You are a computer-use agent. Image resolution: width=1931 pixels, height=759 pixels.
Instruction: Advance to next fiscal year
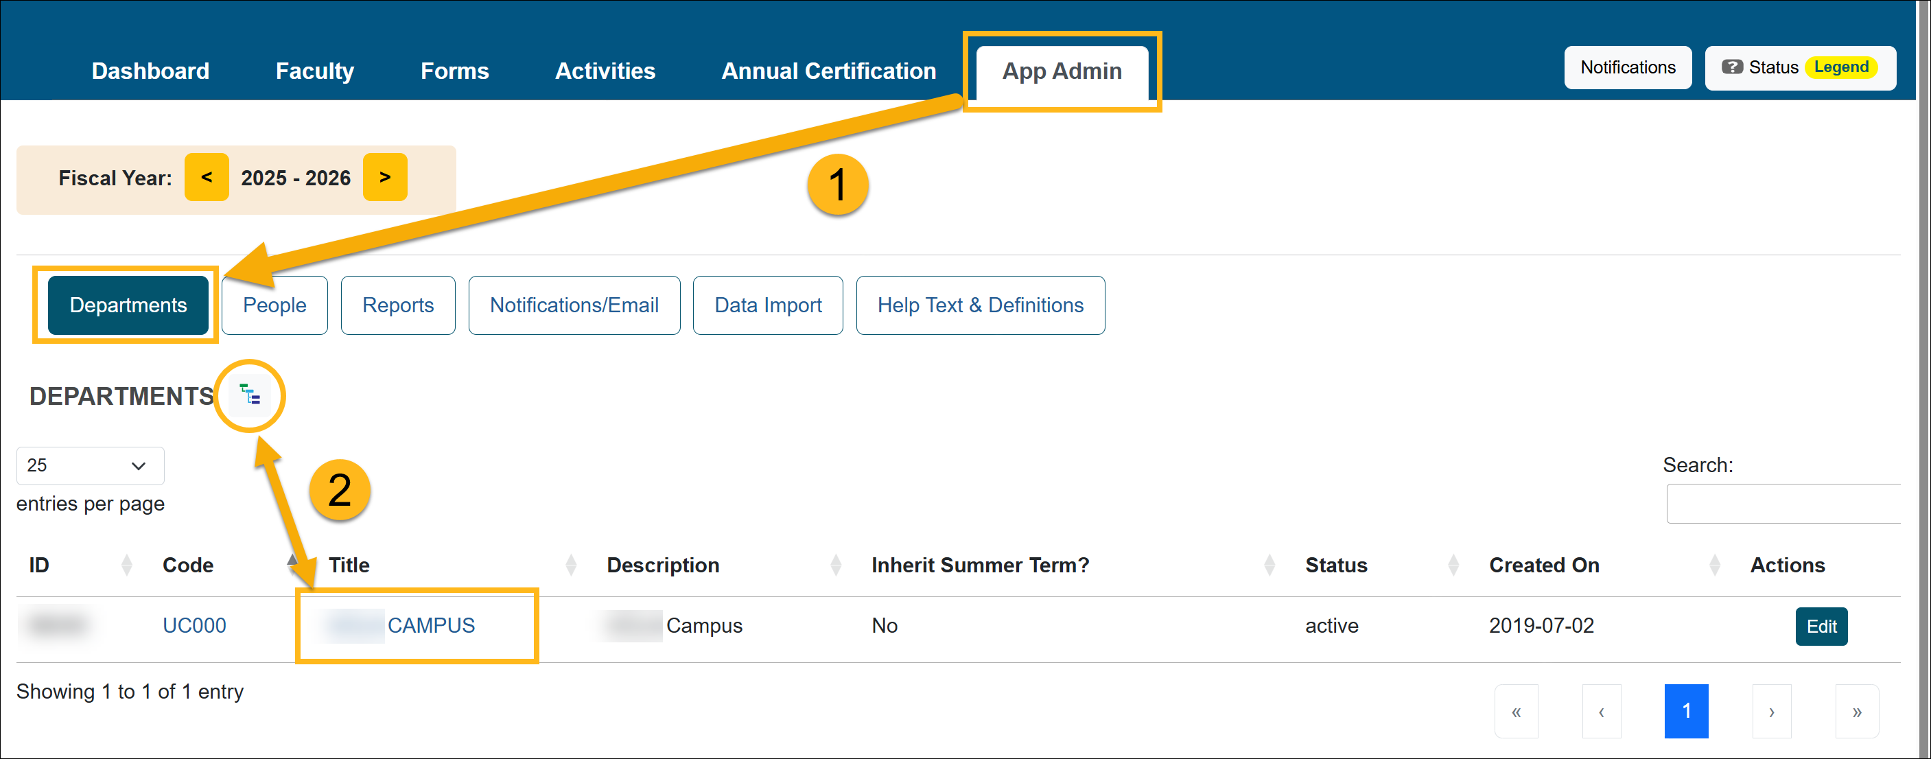click(384, 178)
